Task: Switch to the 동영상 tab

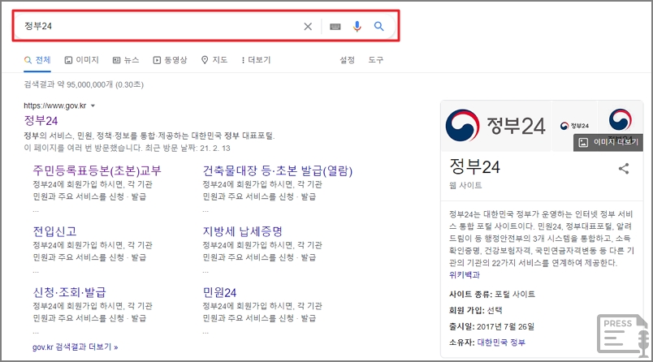Action: coord(170,60)
